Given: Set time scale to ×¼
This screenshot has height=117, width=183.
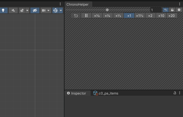Looking at the screenshot, I should (x=108, y=16).
